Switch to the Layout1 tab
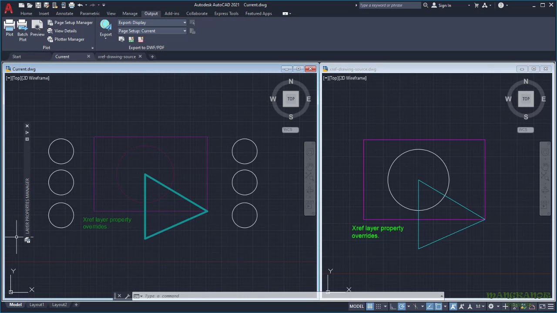Screen dimensions: 557x313 tap(37, 305)
